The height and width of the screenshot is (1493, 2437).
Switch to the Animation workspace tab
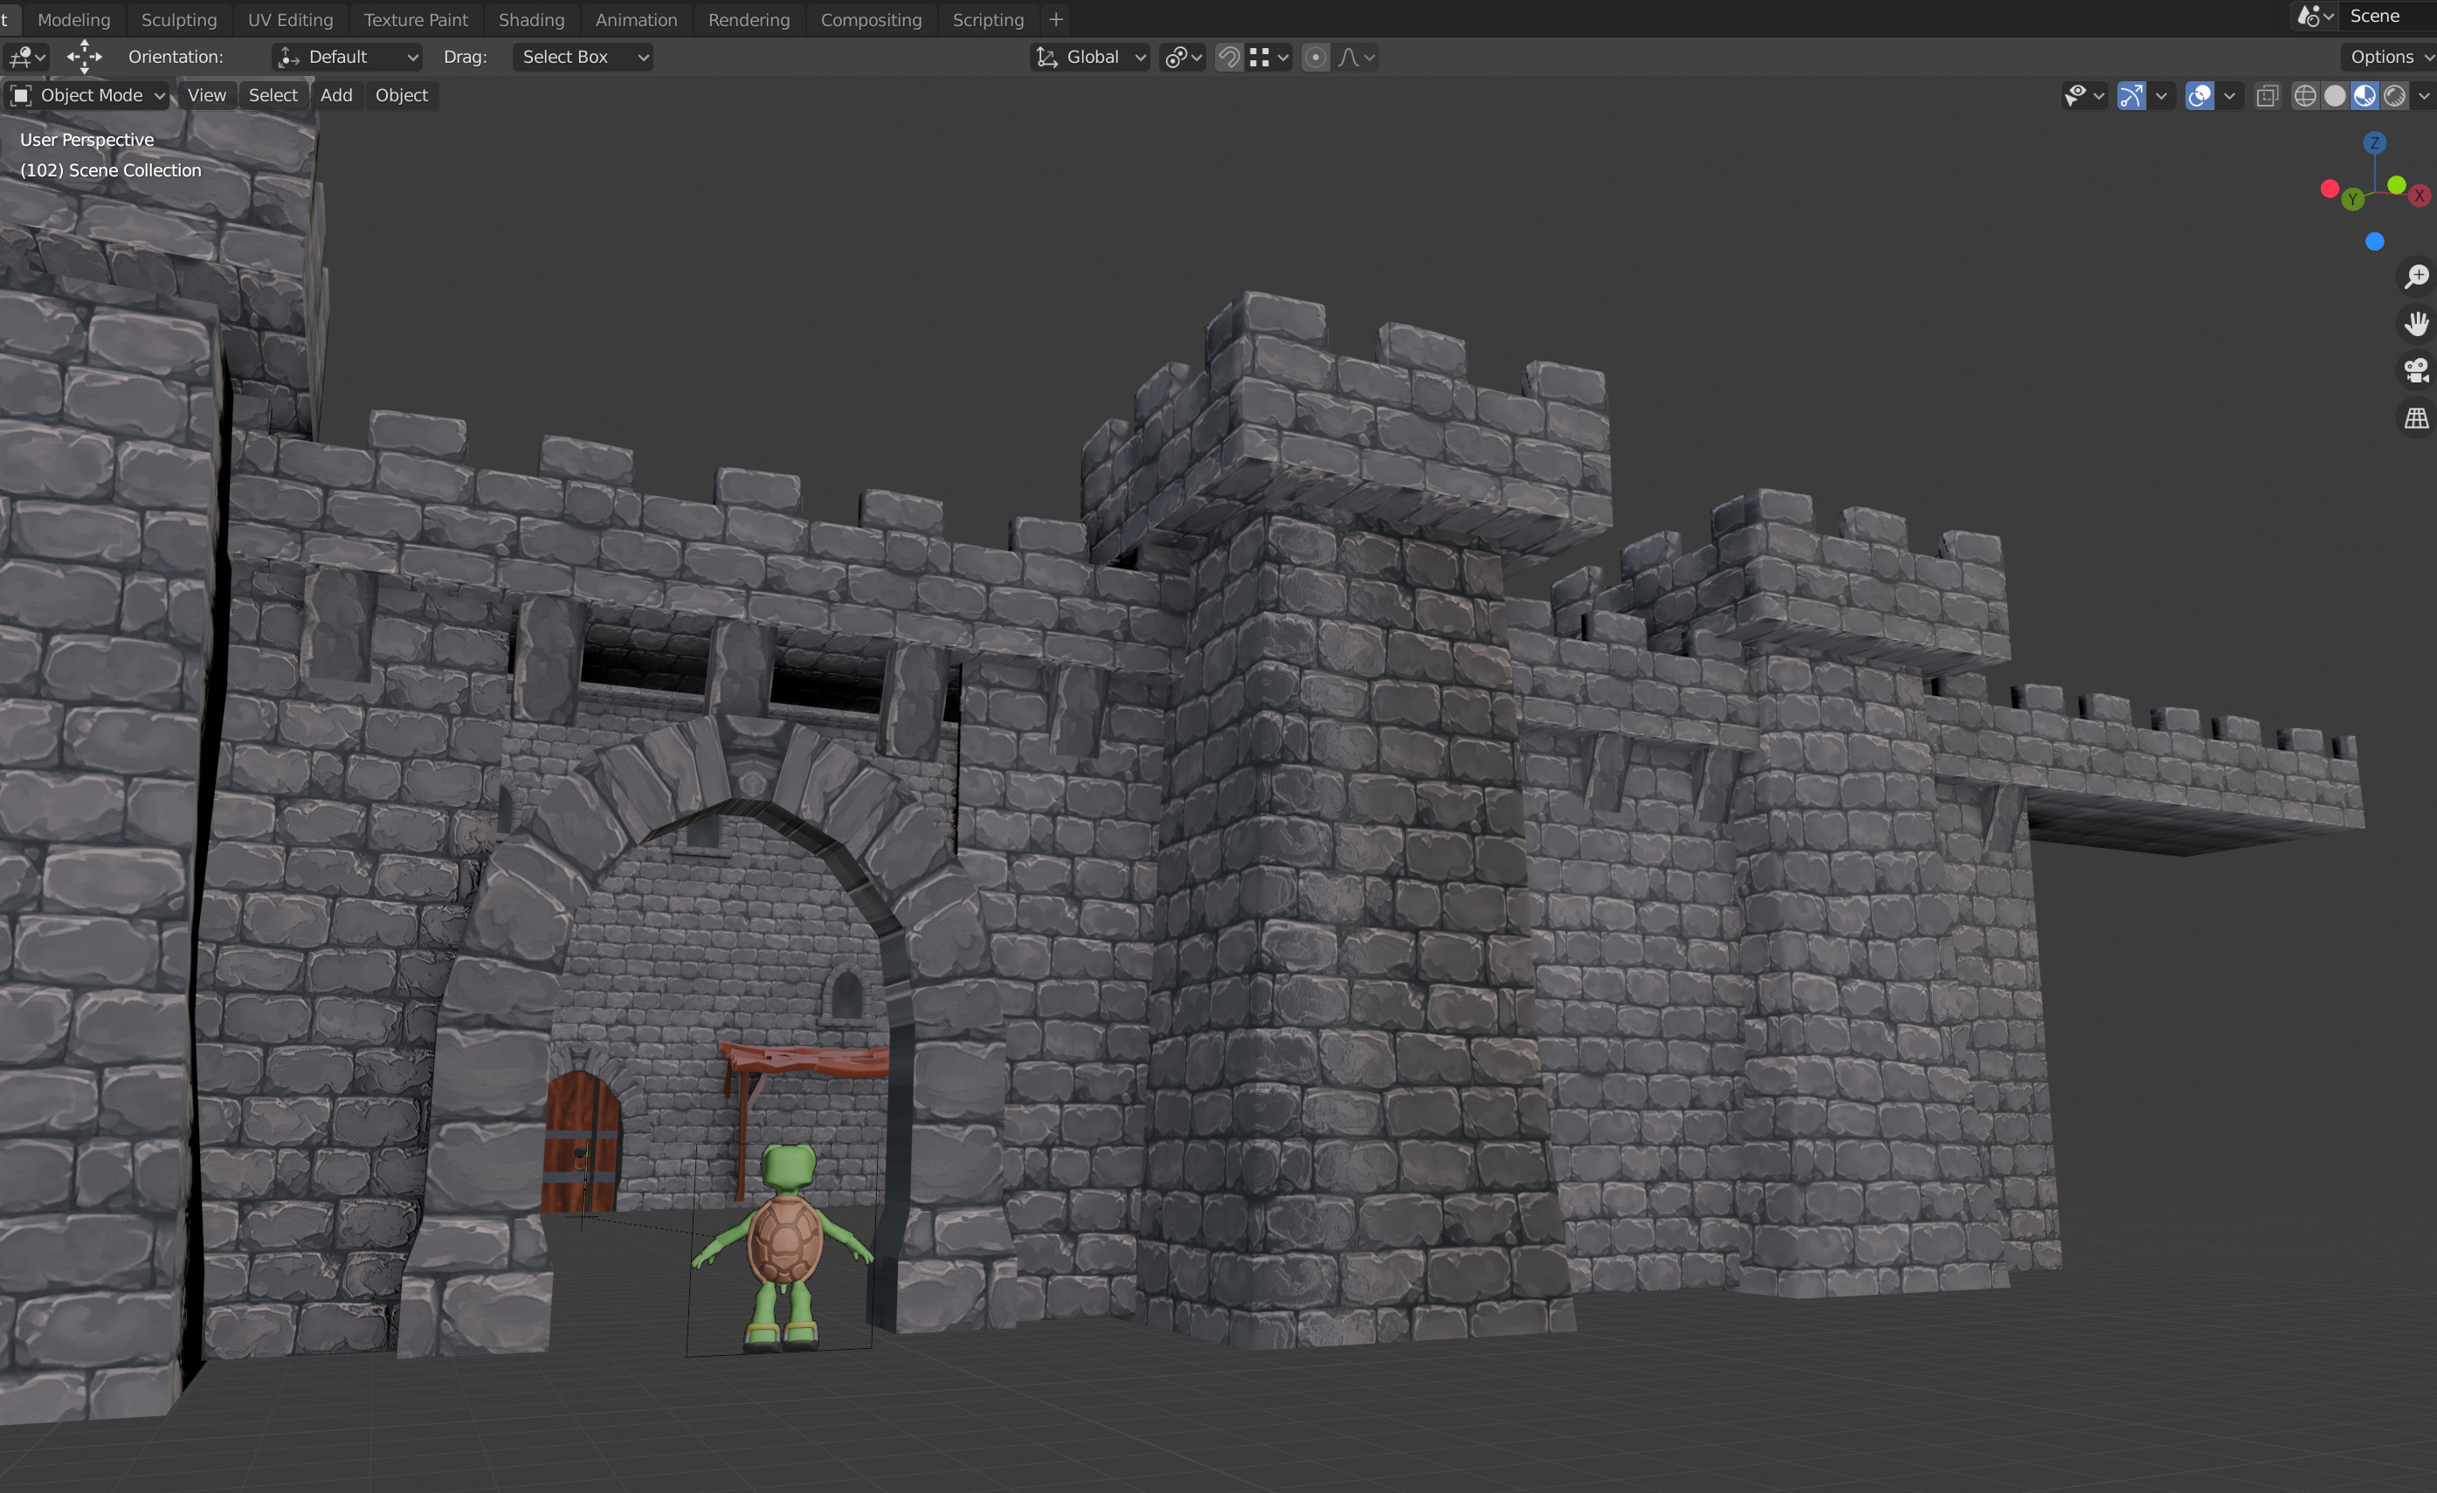click(636, 20)
